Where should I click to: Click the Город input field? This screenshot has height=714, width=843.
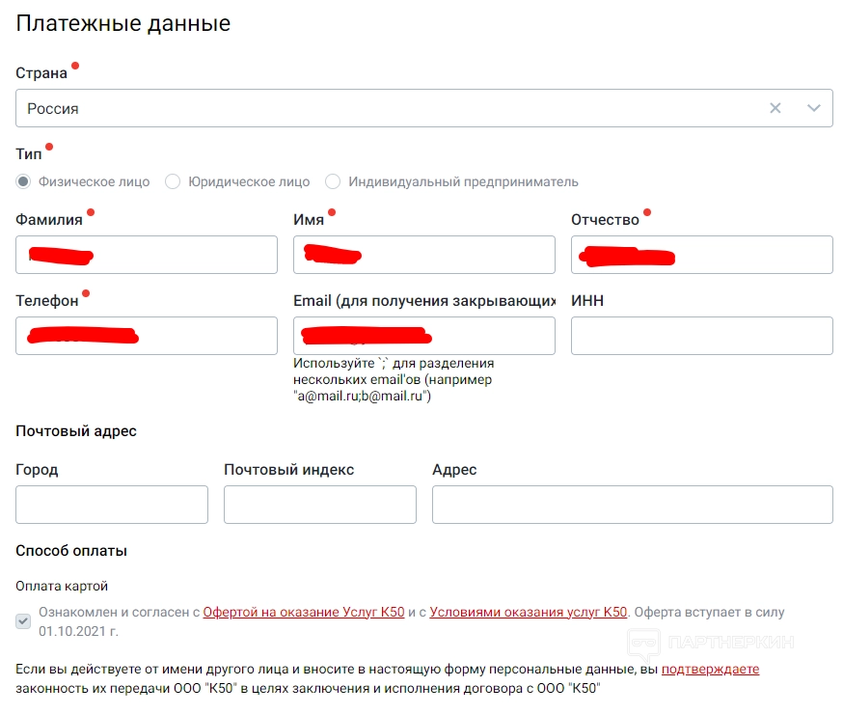[x=112, y=505]
